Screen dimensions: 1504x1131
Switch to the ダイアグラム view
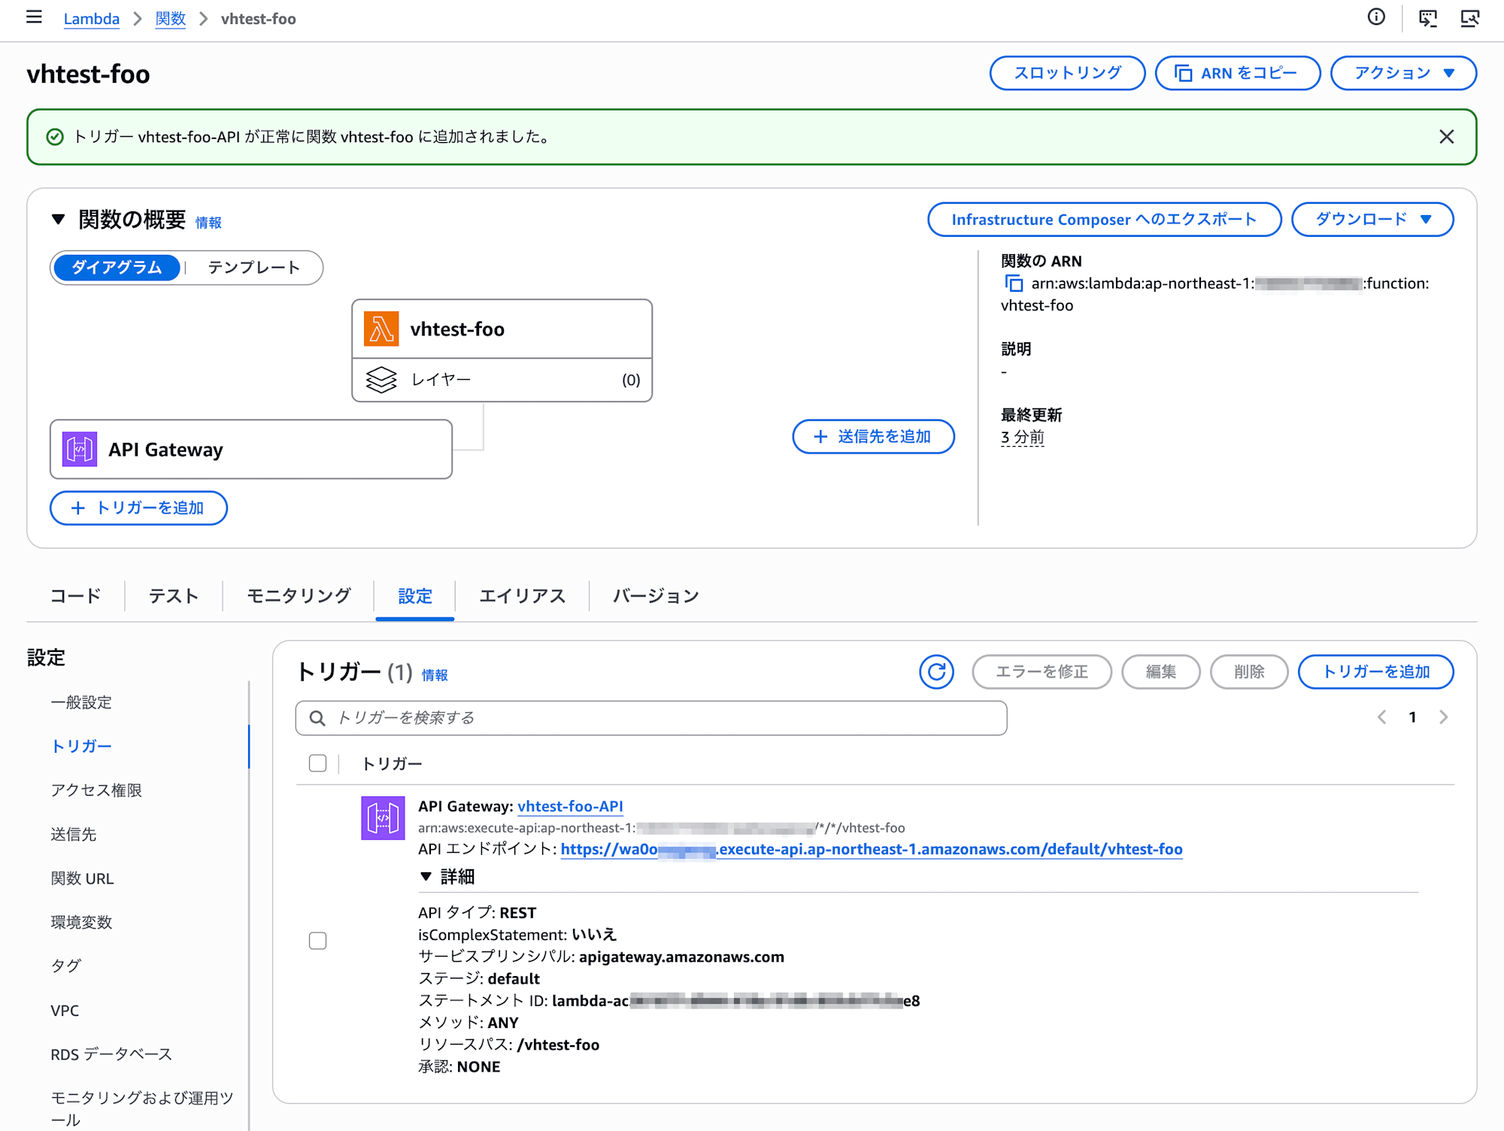coord(117,268)
